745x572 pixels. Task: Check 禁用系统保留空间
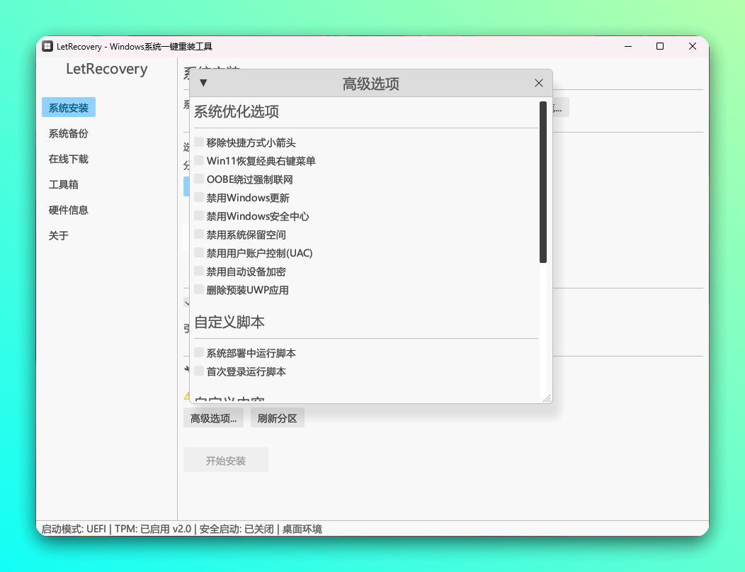click(199, 235)
